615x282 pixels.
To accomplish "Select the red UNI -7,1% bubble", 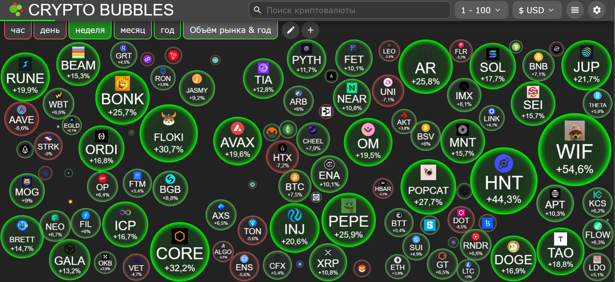I will click(388, 91).
